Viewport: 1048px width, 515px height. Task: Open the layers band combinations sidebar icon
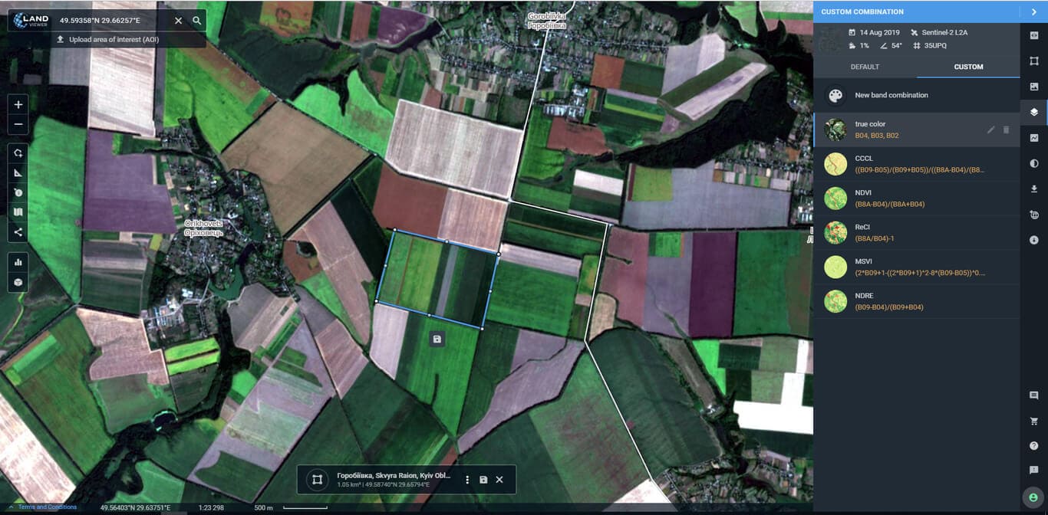click(x=1033, y=112)
